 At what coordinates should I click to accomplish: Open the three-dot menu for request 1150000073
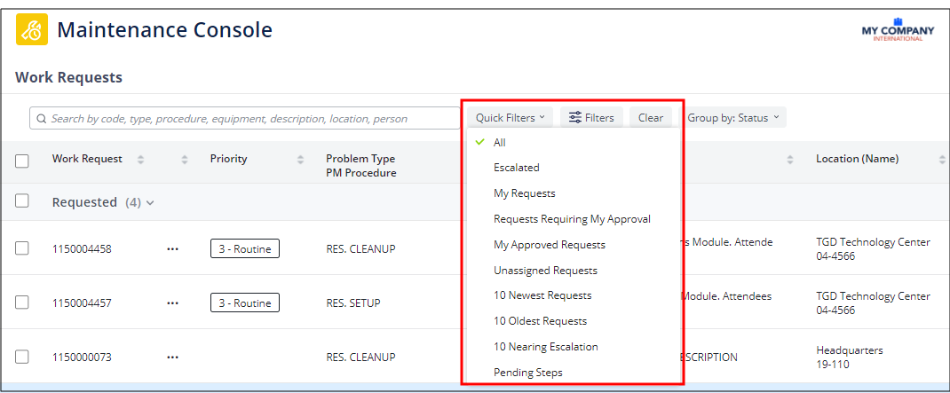172,358
